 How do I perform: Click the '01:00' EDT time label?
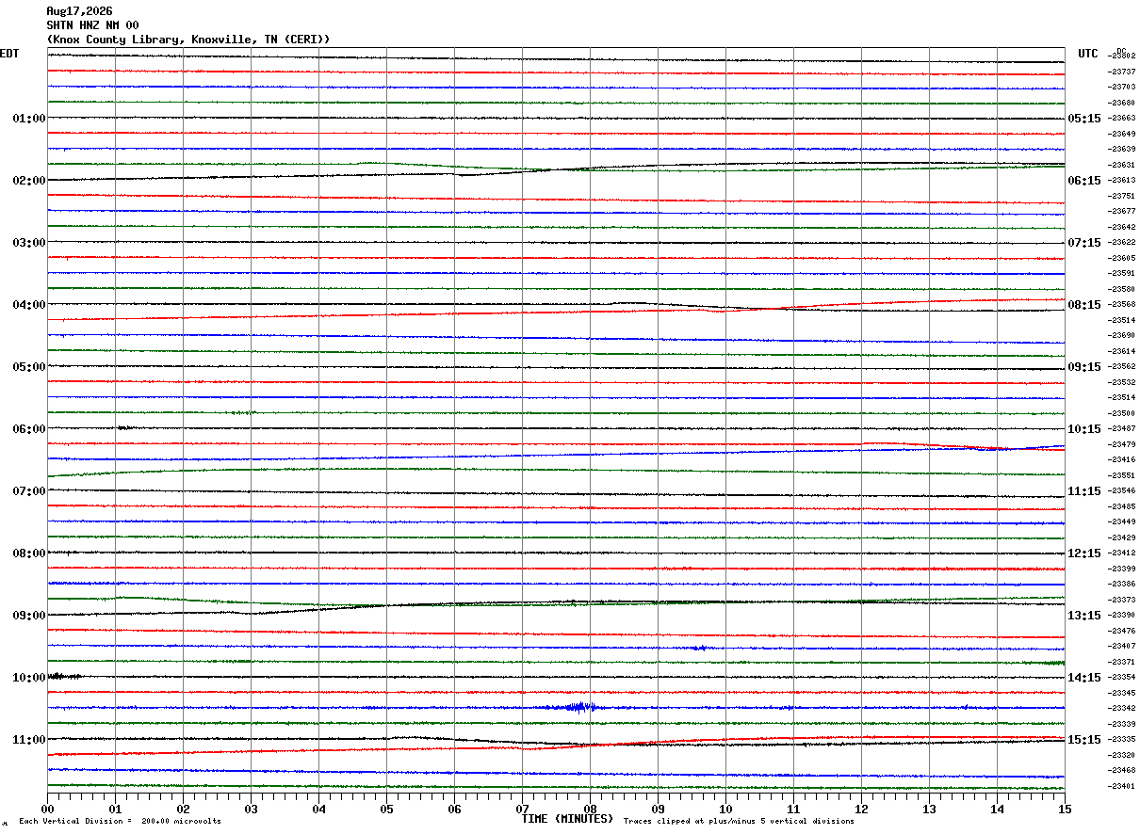click(x=28, y=119)
